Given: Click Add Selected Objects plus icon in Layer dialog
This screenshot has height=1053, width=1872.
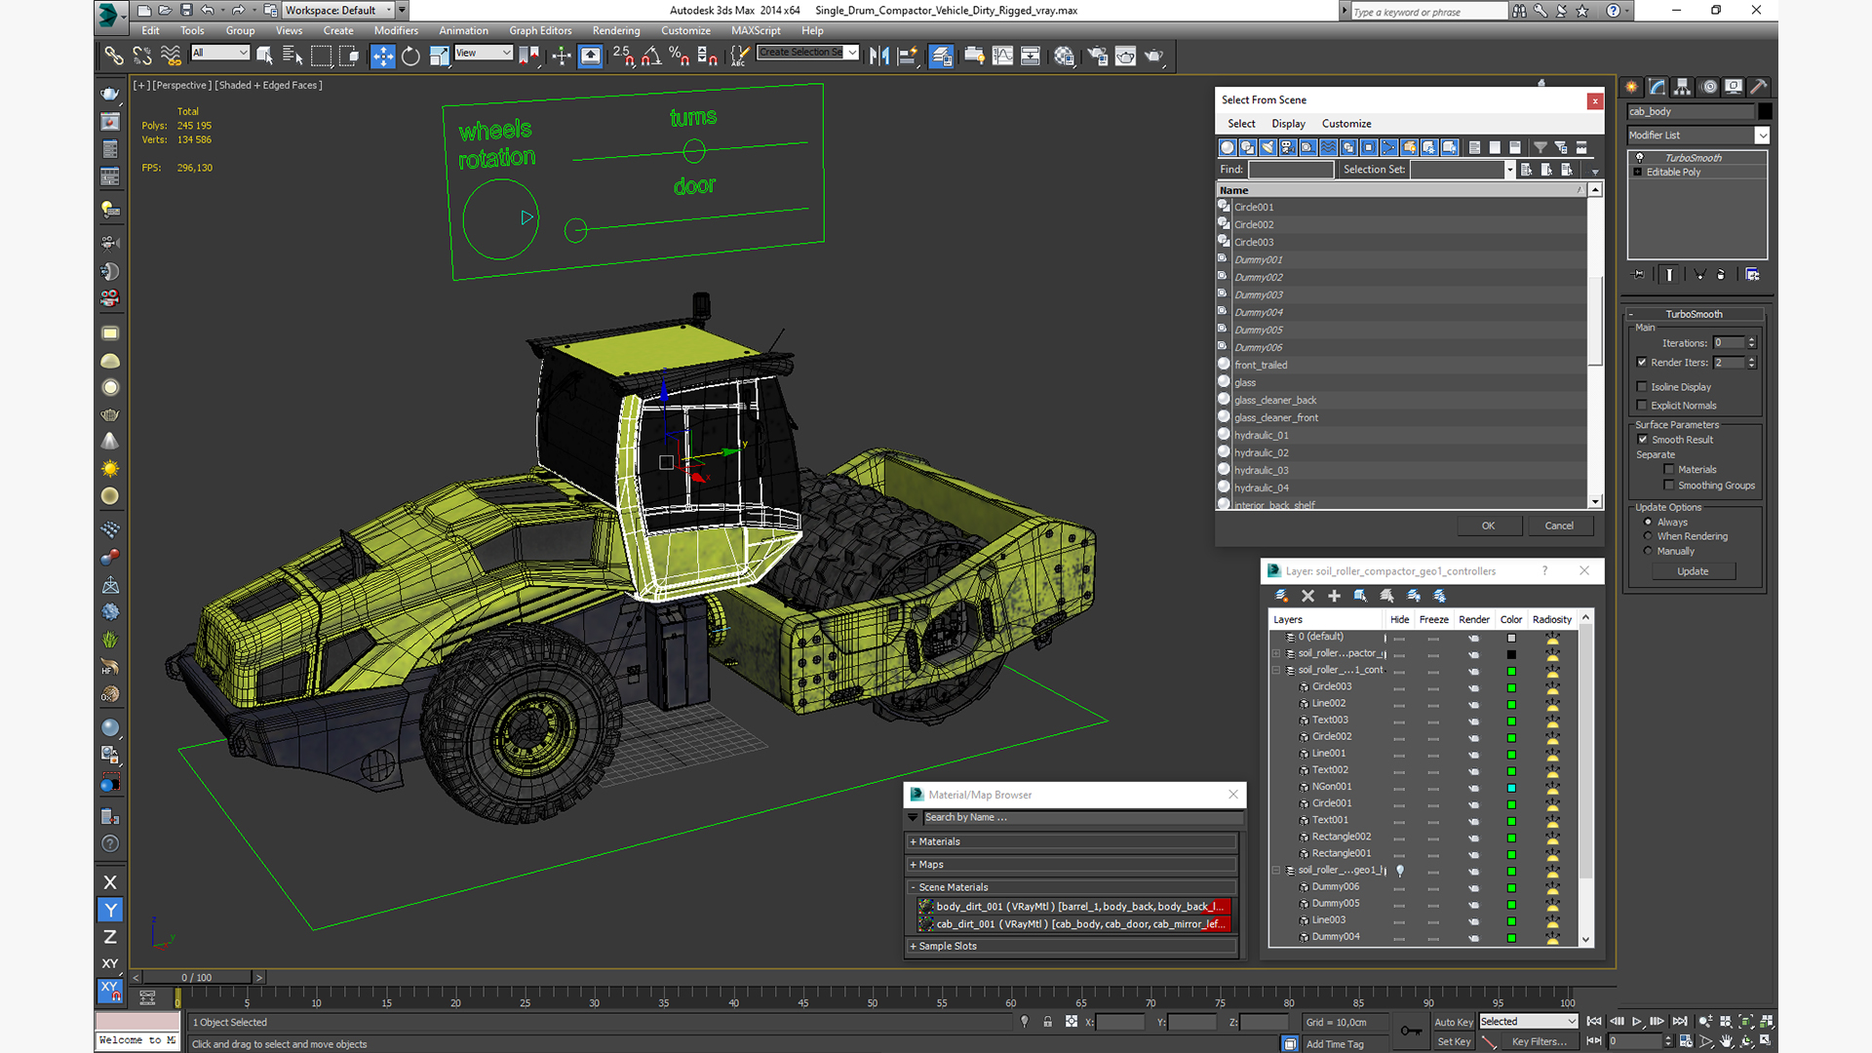Looking at the screenshot, I should coord(1334,596).
